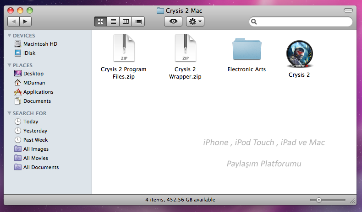Click the Past Week label
The width and height of the screenshot is (362, 212).
tap(36, 140)
